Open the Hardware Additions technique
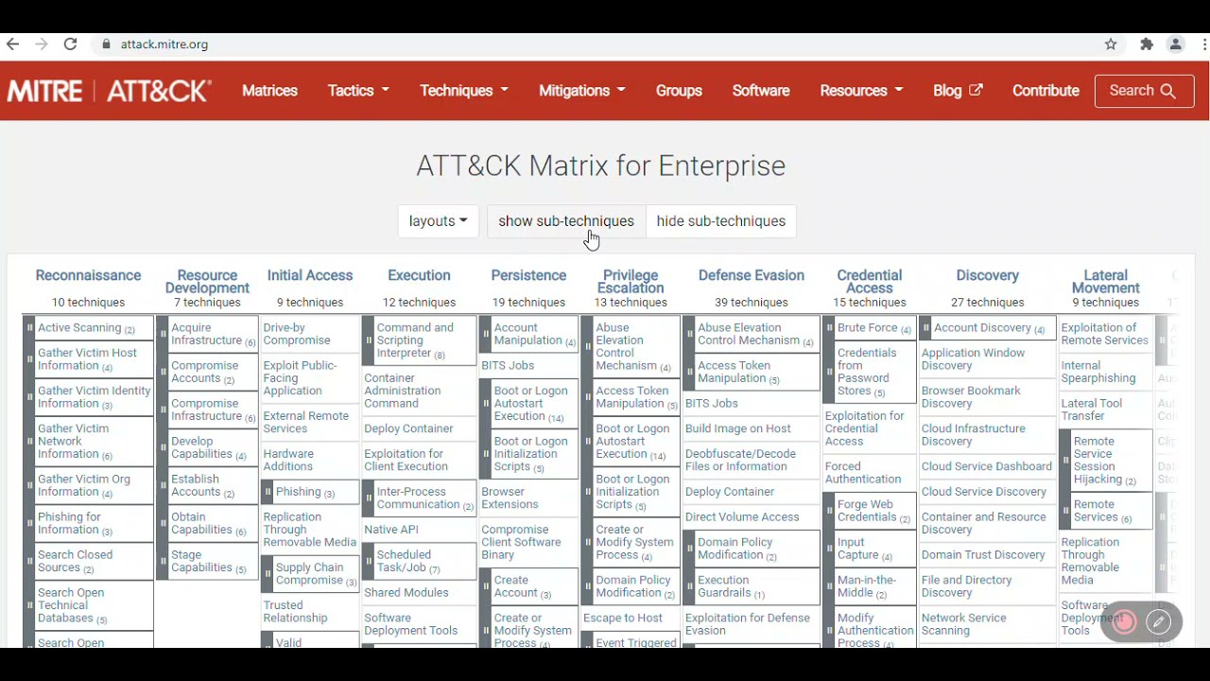This screenshot has width=1210, height=681. [288, 461]
